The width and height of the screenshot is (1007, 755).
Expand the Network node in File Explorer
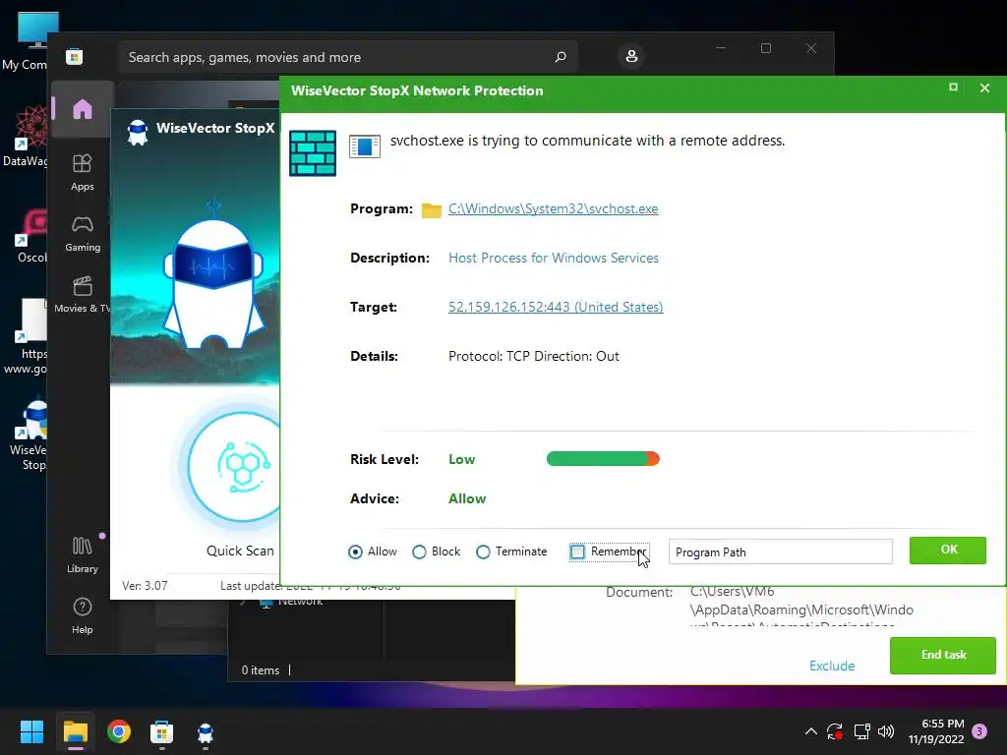[244, 602]
